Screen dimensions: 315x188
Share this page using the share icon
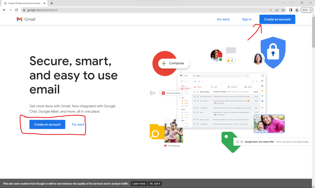point(277,10)
